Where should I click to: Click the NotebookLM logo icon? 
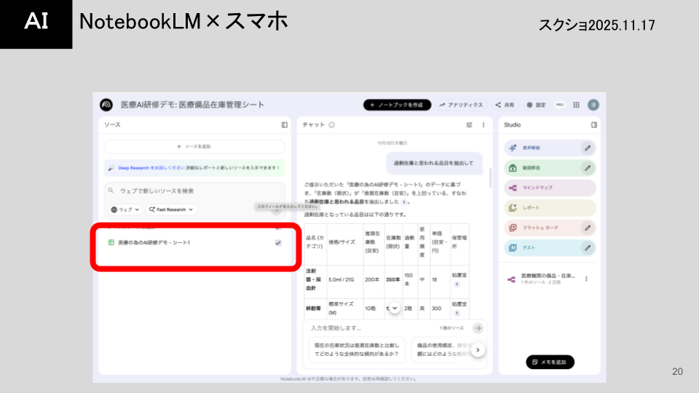click(x=106, y=105)
